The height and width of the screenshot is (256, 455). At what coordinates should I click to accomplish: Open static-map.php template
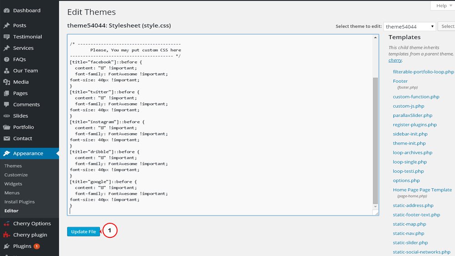409,224
